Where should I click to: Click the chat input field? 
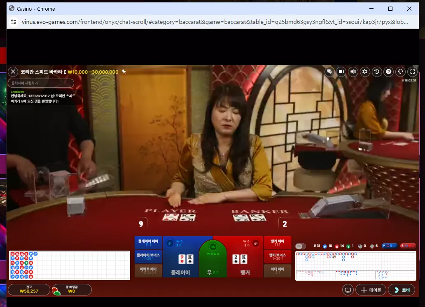tap(41, 83)
